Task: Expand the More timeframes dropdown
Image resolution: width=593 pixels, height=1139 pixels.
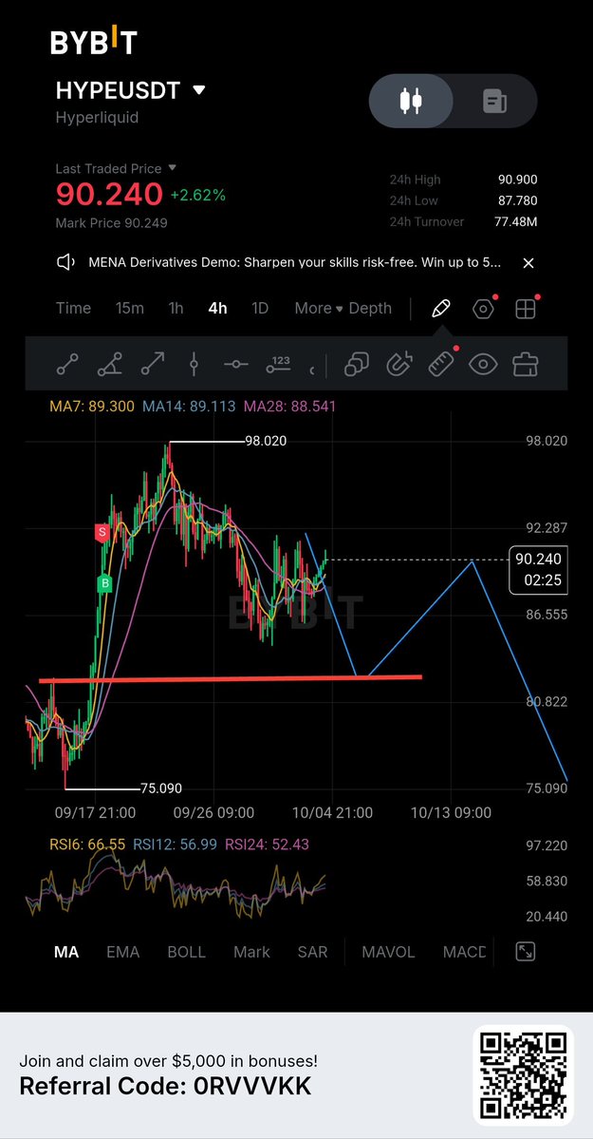Action: (x=318, y=308)
